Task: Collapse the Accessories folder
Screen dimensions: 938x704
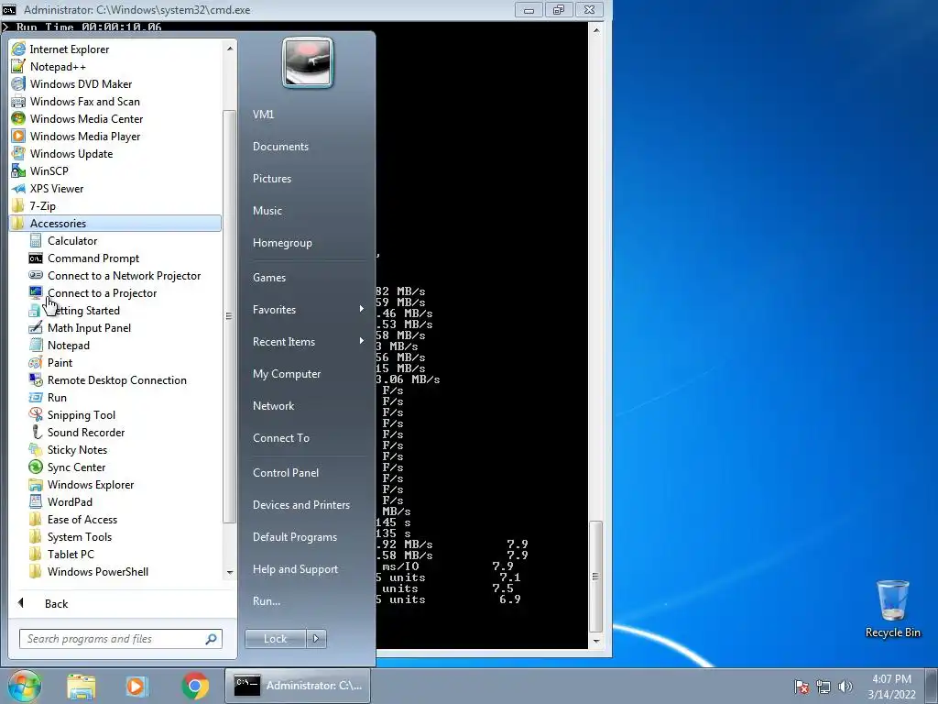Action: pyautogui.click(x=115, y=223)
